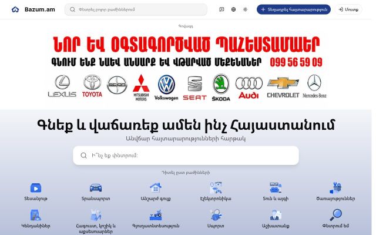Open the feedback message icon in header
Image resolution: width=376 pixels, height=235 pixels.
[222, 9]
